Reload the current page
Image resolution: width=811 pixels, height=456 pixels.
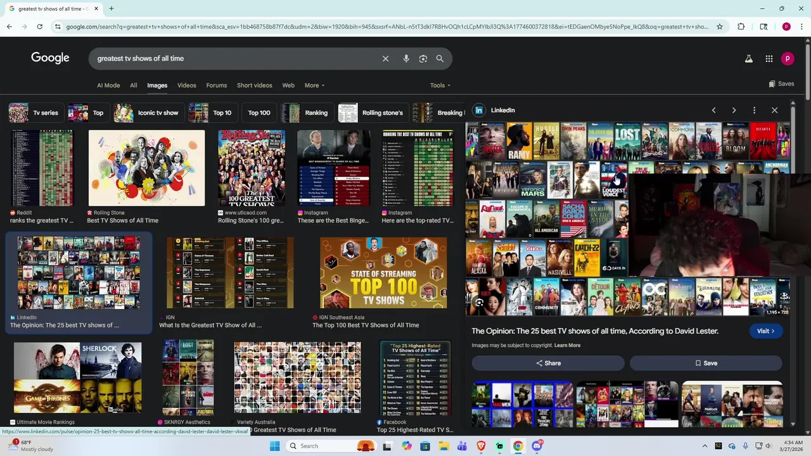(39, 27)
